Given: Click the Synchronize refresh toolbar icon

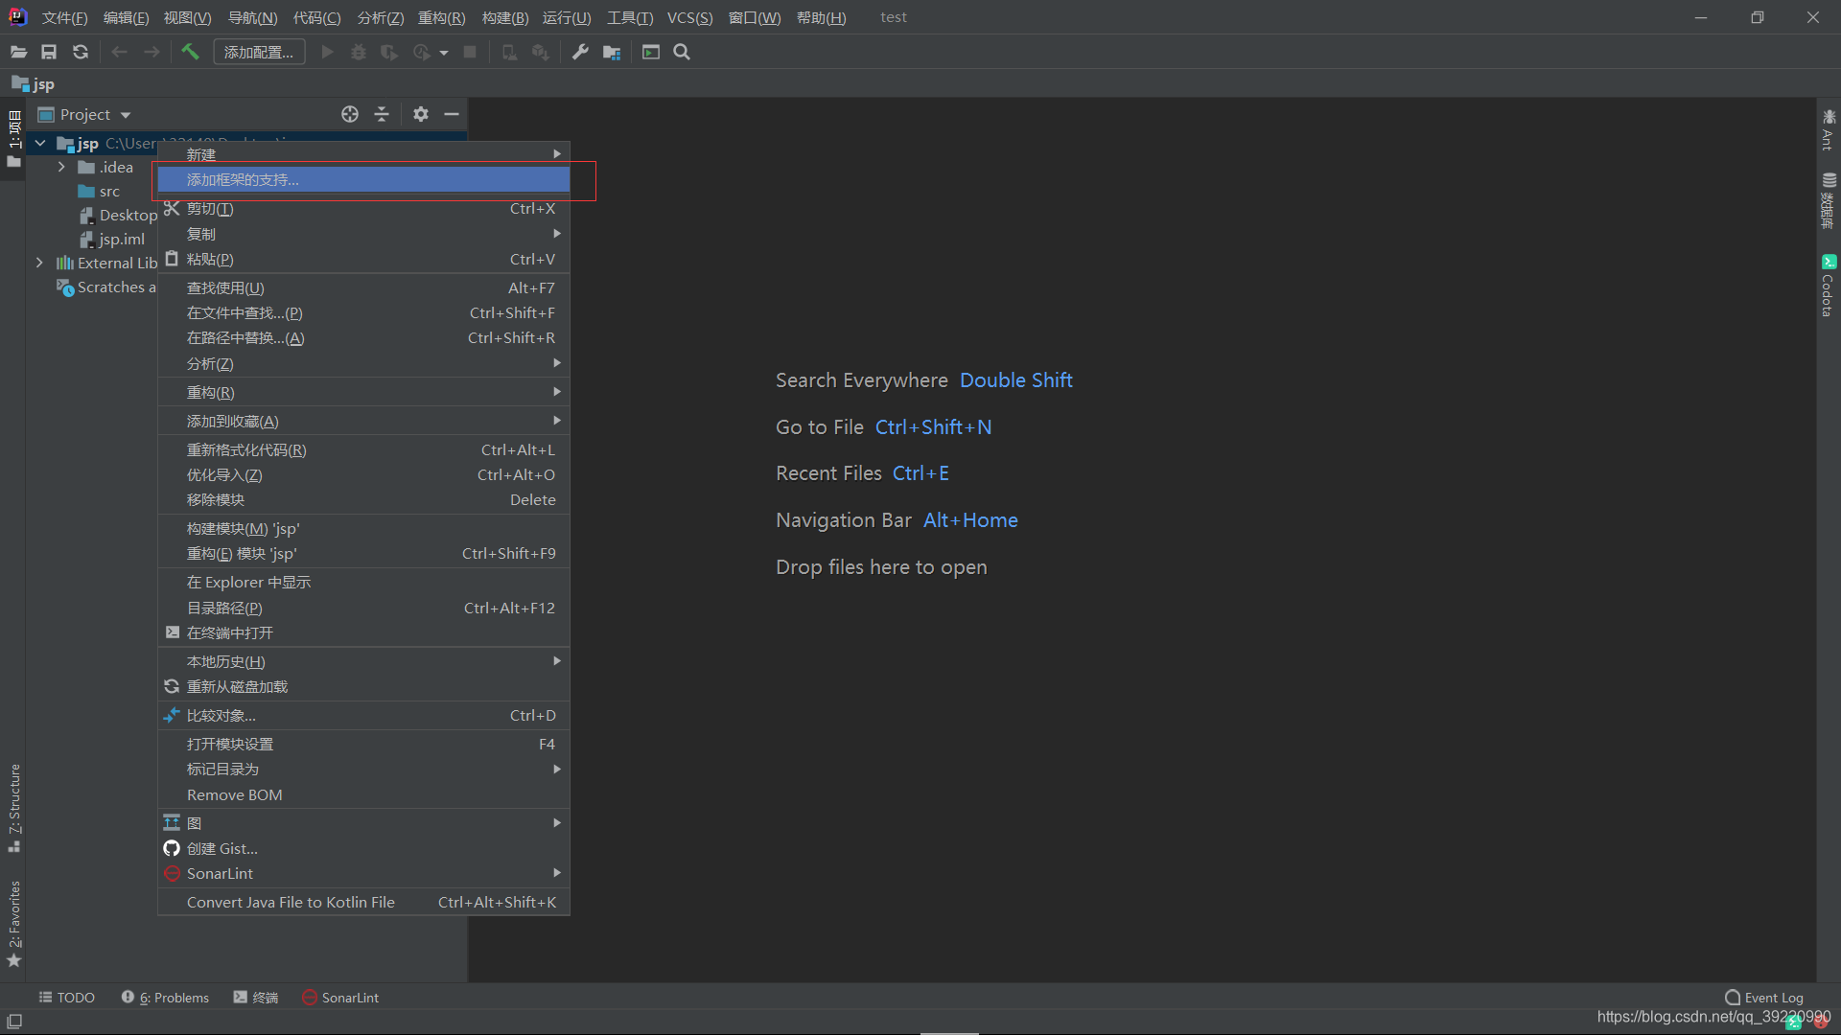Looking at the screenshot, I should tap(81, 52).
